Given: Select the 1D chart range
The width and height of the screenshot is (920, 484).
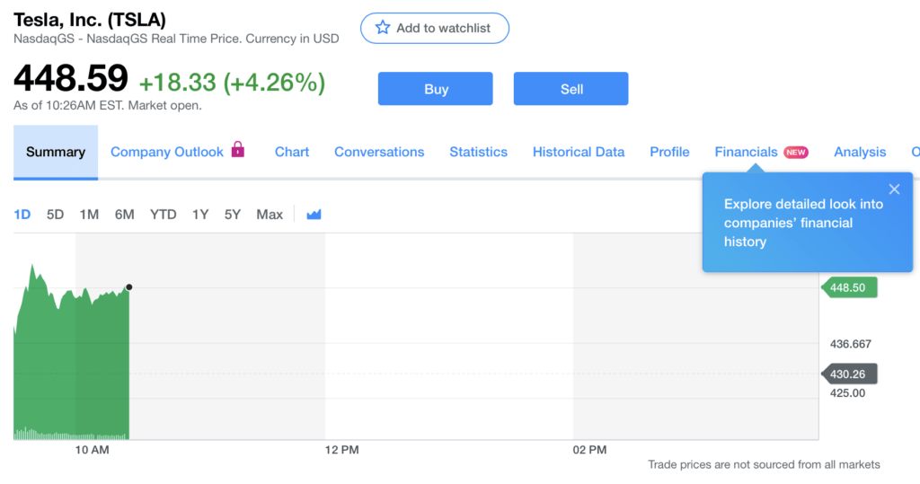Looking at the screenshot, I should (x=22, y=215).
